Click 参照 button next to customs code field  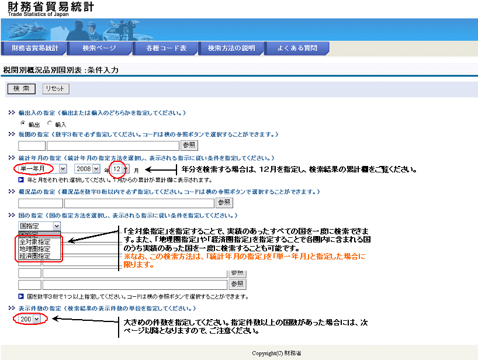[189, 146]
